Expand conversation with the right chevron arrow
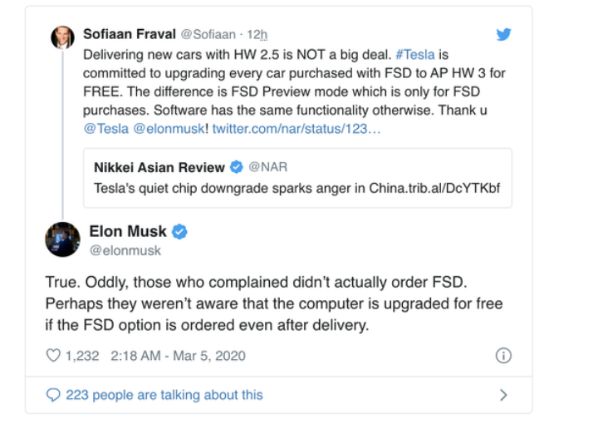593x424 pixels. click(503, 395)
